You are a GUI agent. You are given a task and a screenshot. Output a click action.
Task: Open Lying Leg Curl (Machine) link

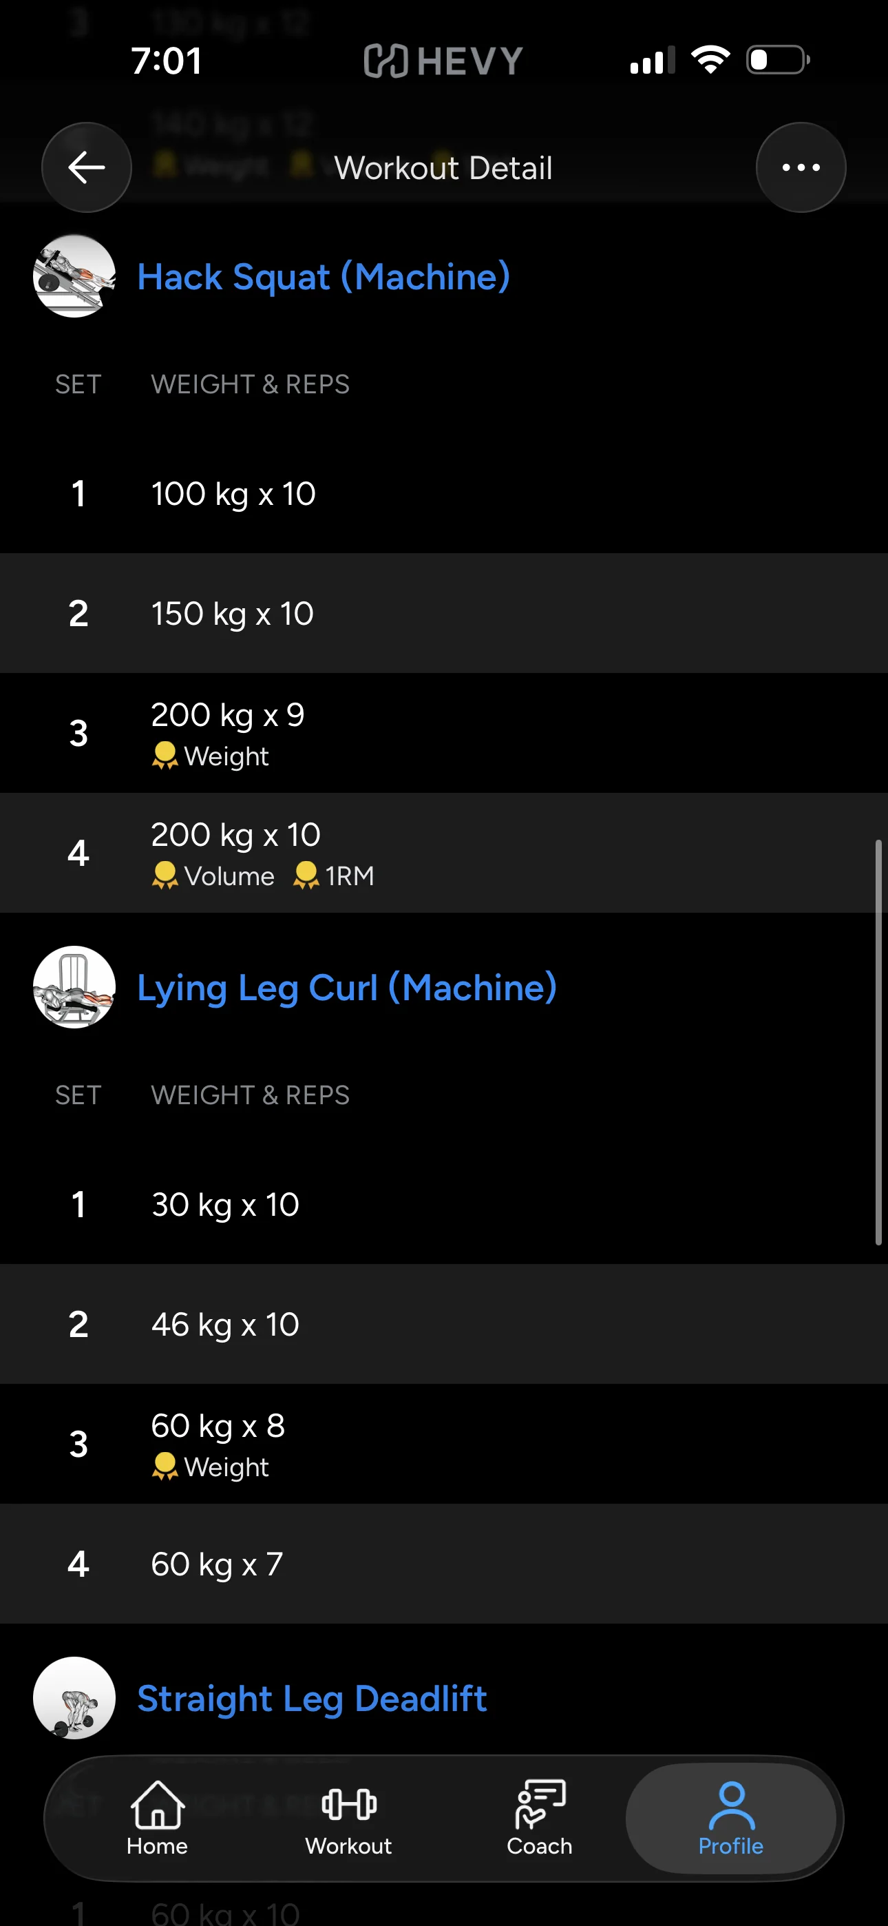[347, 988]
